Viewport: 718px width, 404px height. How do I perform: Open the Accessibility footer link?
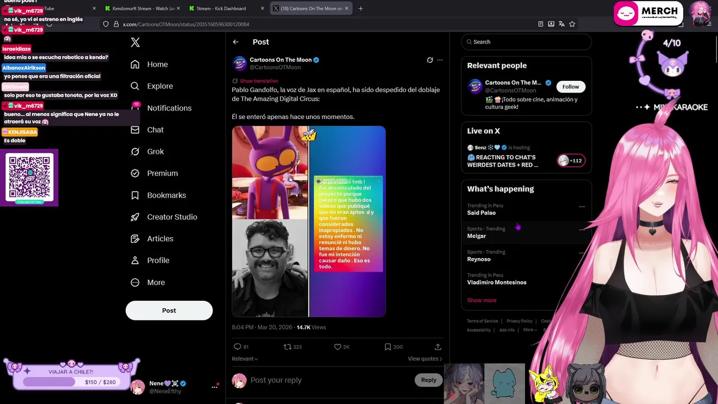(x=478, y=330)
